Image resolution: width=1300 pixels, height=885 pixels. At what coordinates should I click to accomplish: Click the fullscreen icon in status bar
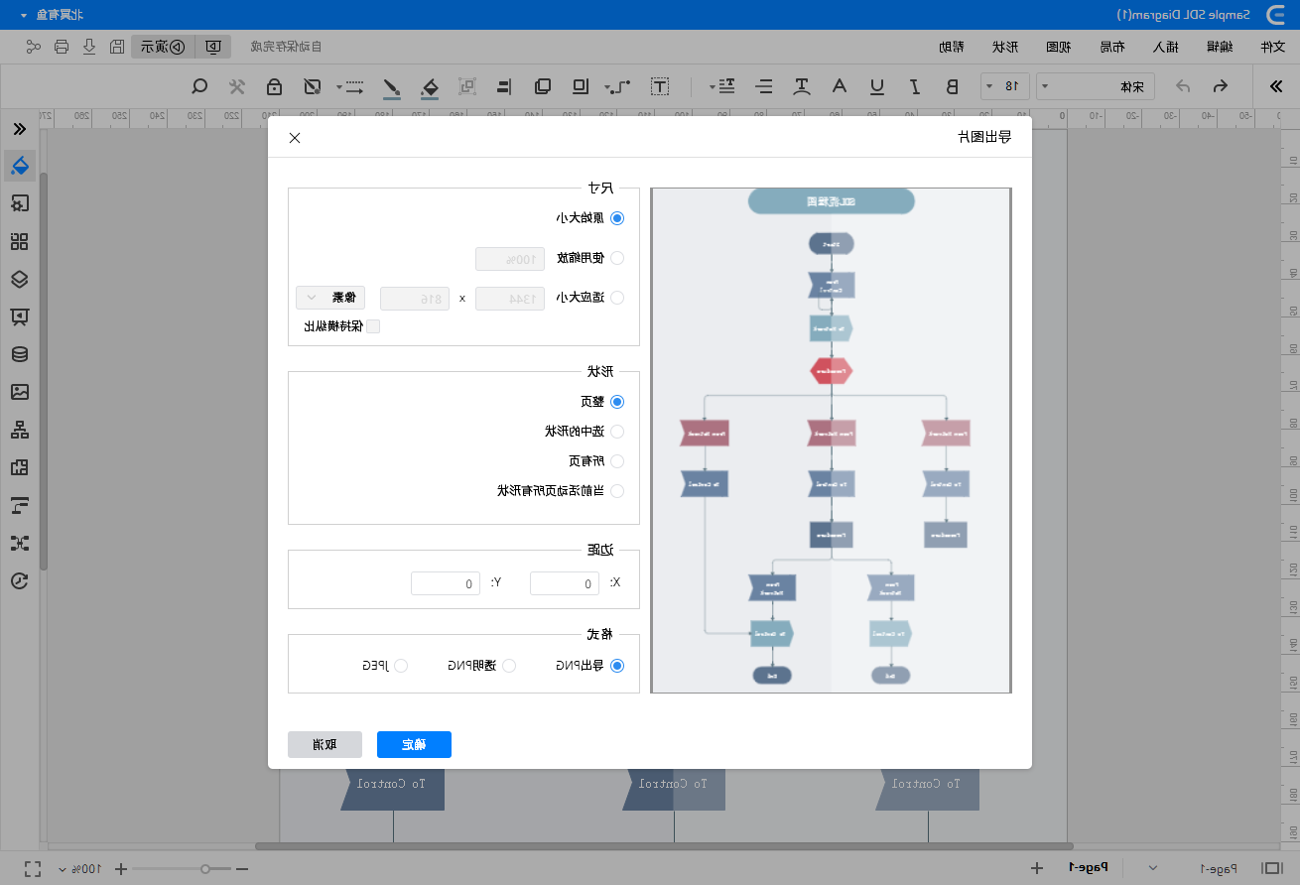pyautogui.click(x=33, y=868)
